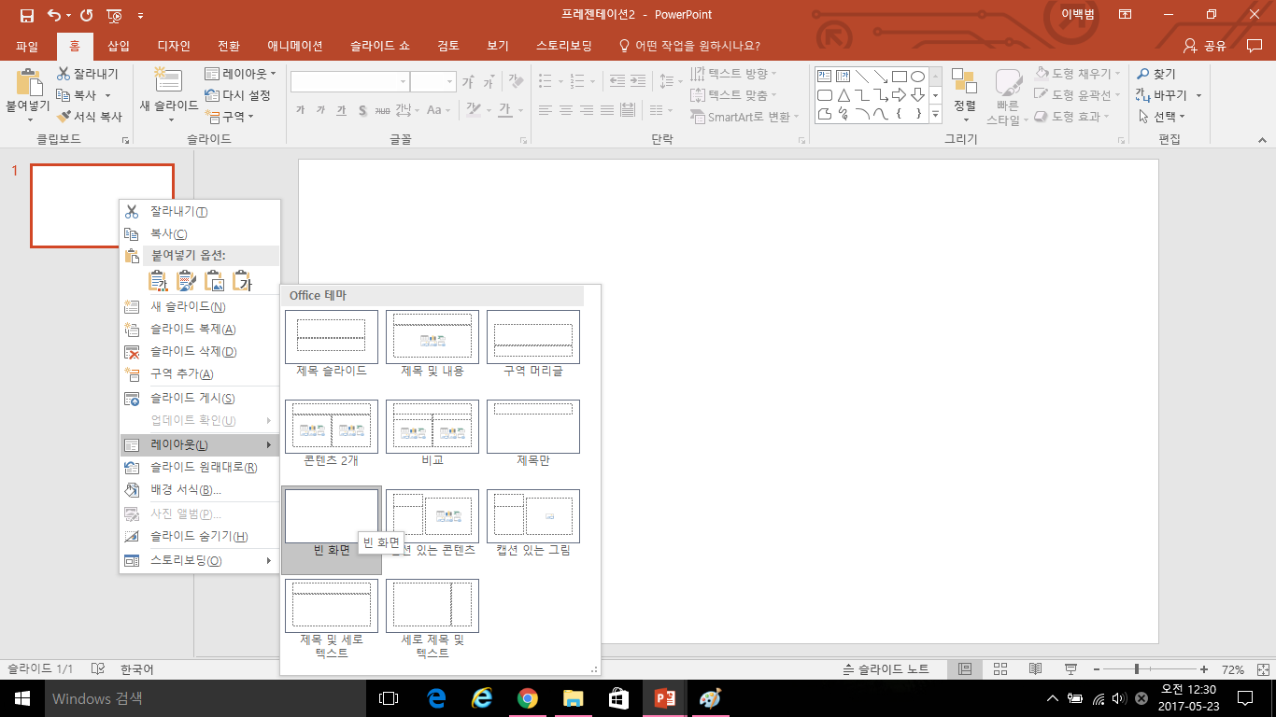
Task: Select Delete Slide in context menu
Action: 199,351
